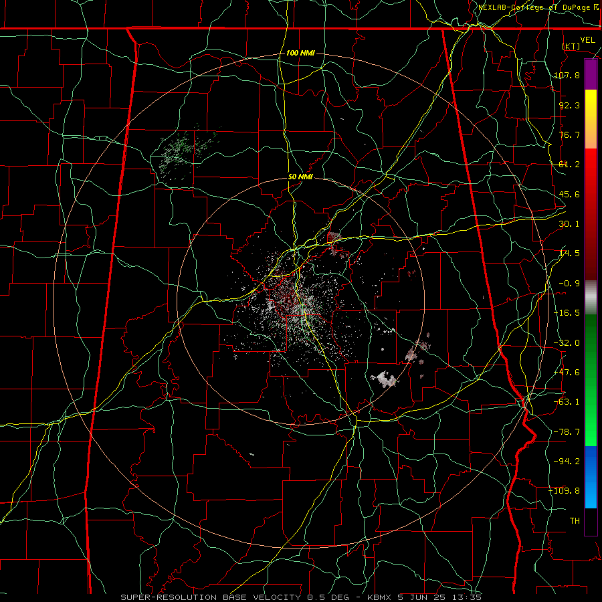Click the [KT] units label
This screenshot has height=602, width=602.
[x=571, y=46]
